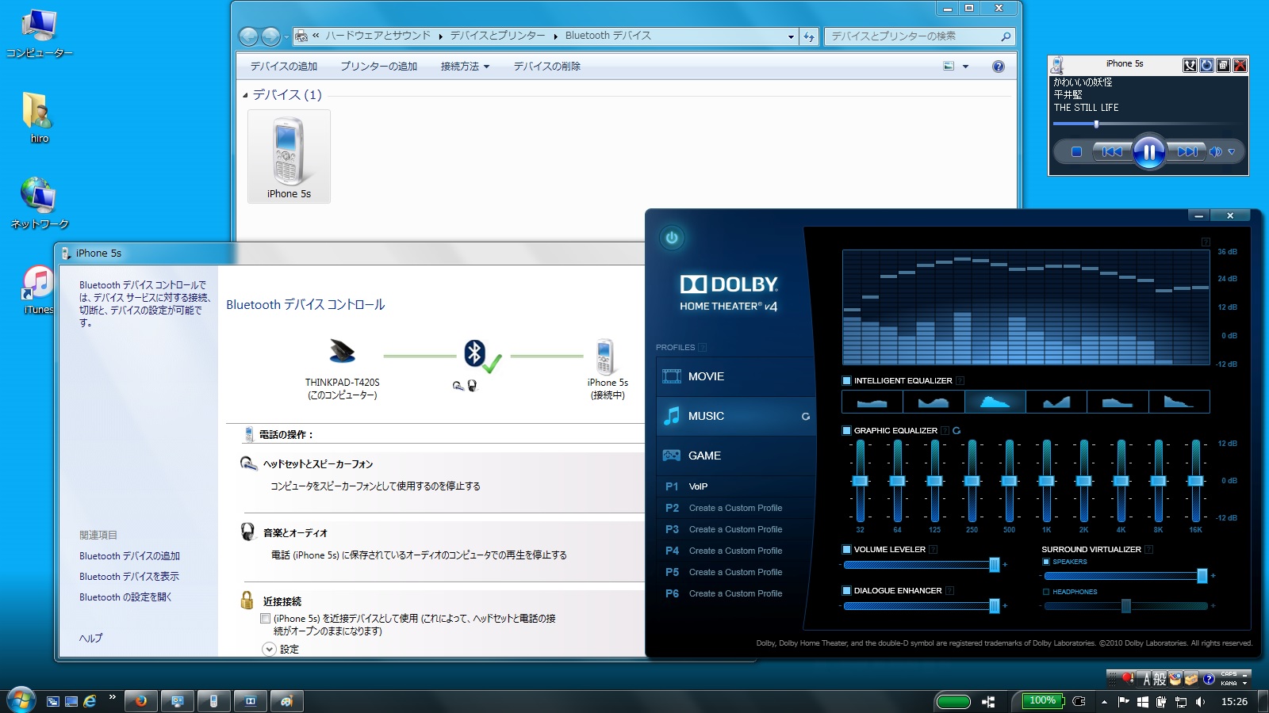
Task: Click the Volume Leveler slider
Action: [922, 565]
